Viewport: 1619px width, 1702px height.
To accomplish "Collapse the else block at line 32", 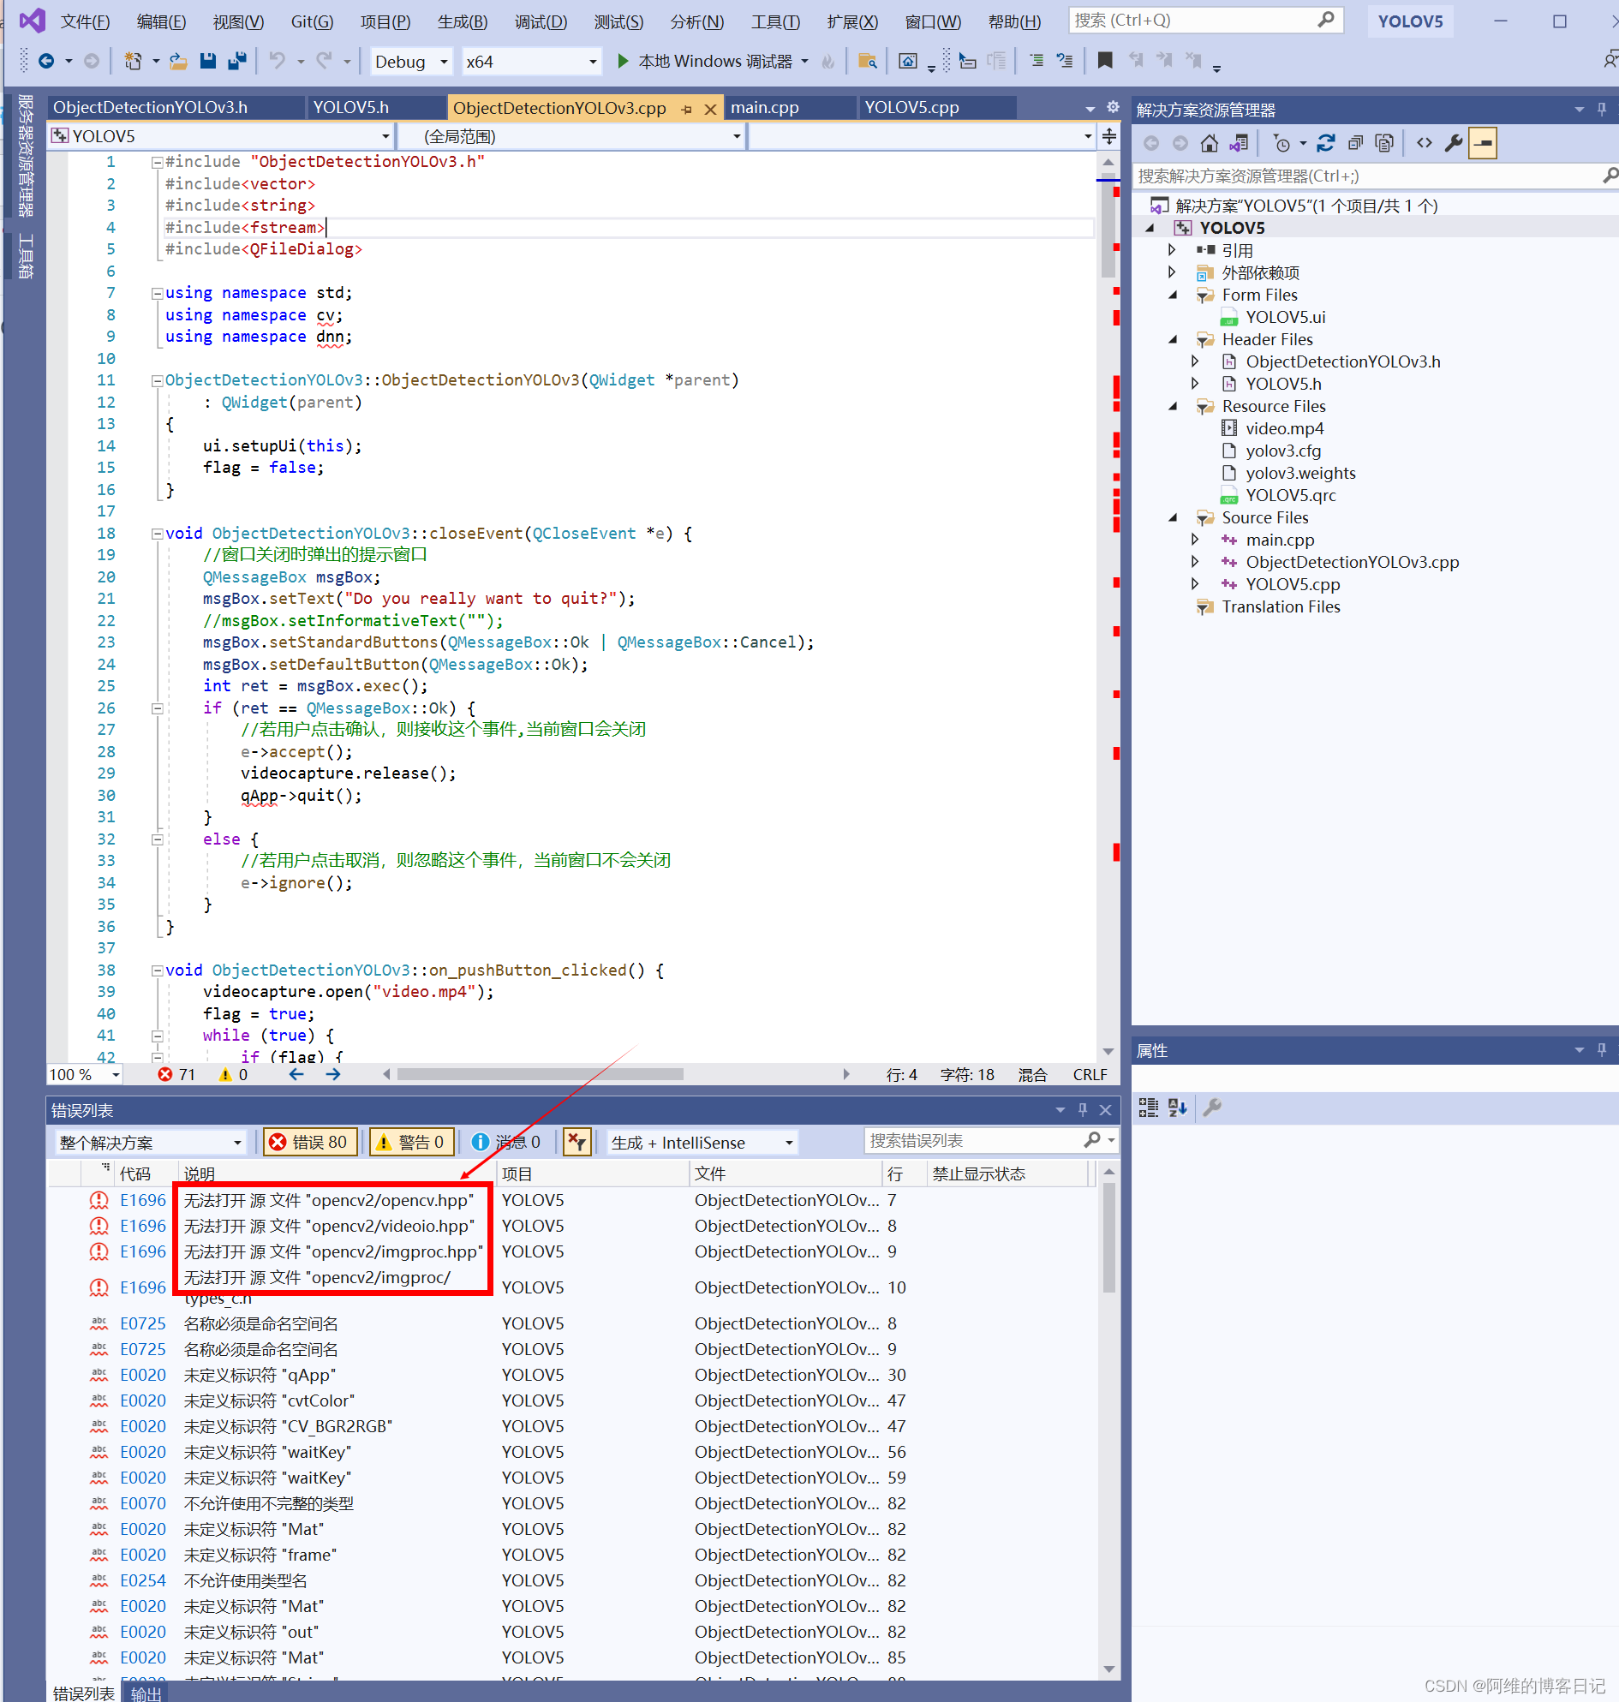I will (x=157, y=839).
